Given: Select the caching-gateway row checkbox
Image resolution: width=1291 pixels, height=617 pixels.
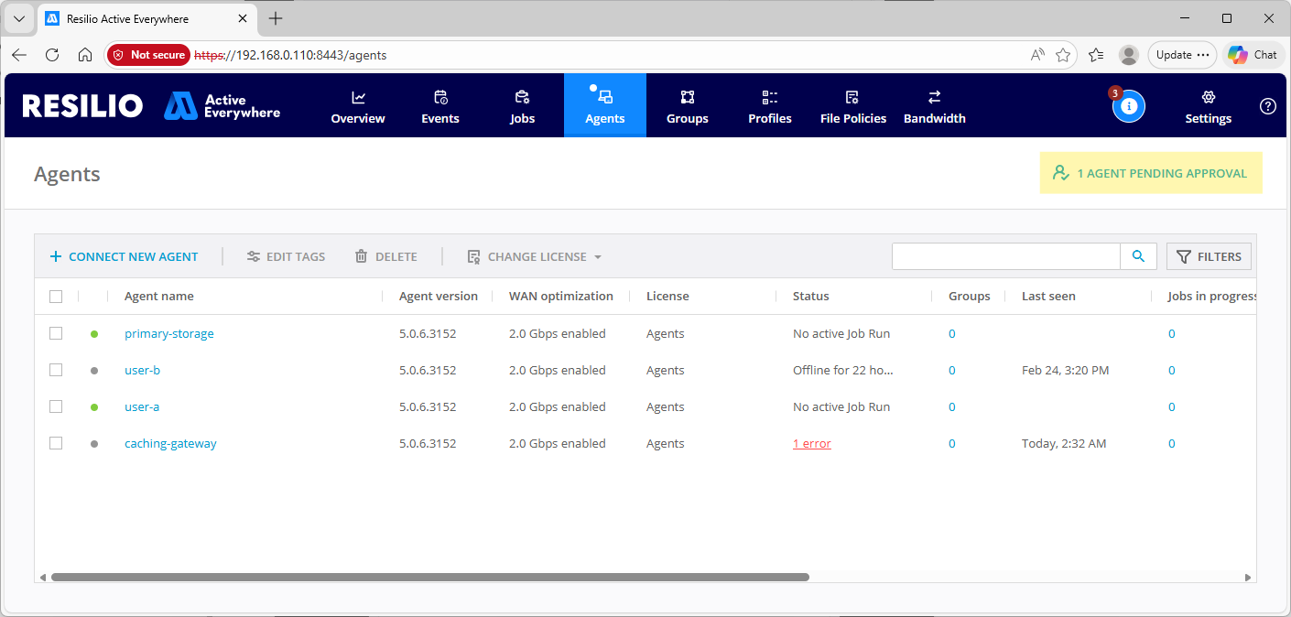Looking at the screenshot, I should coord(56,443).
